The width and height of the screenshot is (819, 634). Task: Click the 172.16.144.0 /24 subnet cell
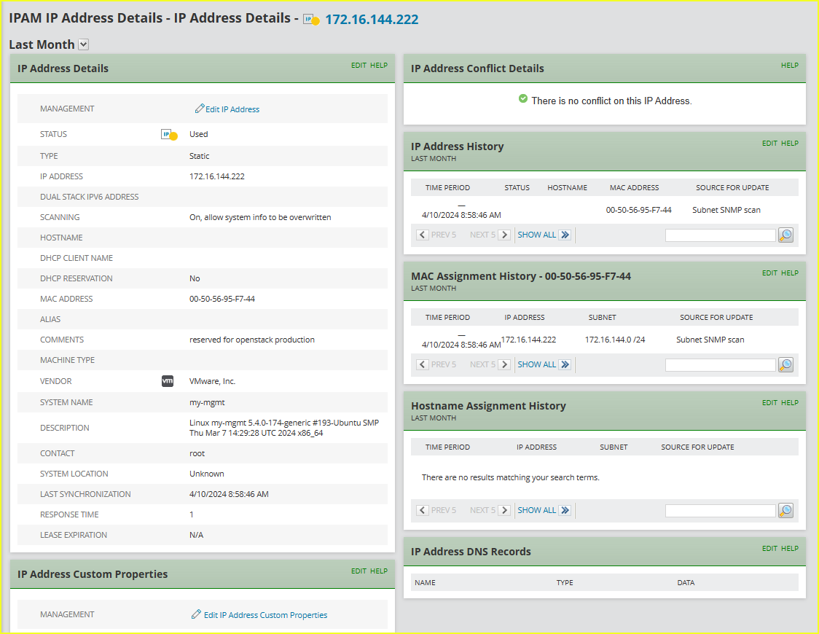coord(615,340)
